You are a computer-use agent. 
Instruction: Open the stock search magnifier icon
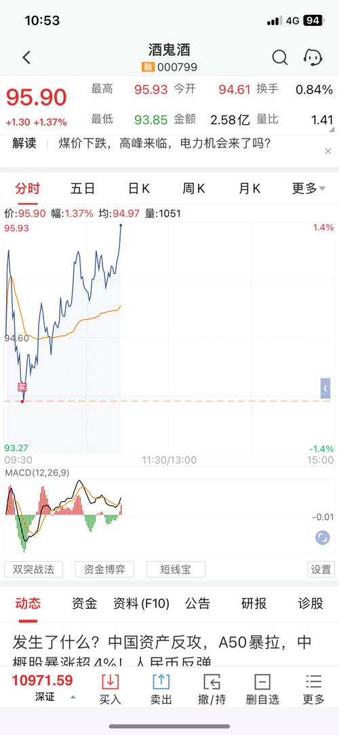click(279, 58)
